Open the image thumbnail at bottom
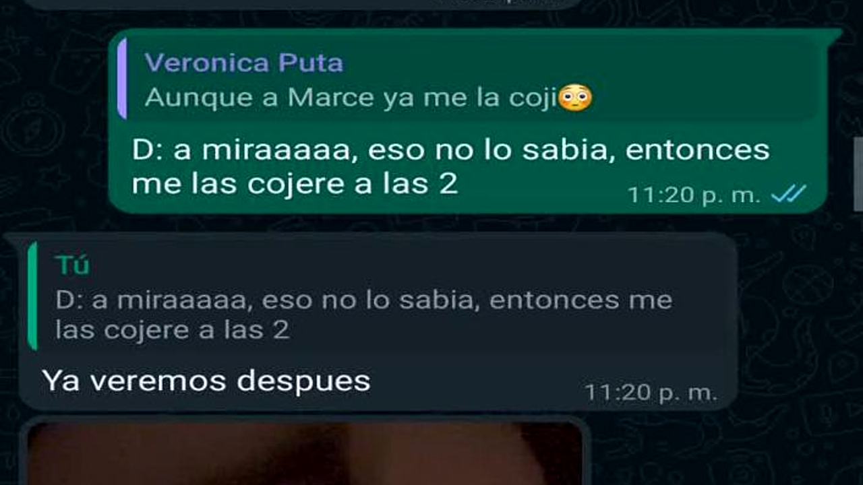This screenshot has height=485, width=863. click(x=305, y=451)
